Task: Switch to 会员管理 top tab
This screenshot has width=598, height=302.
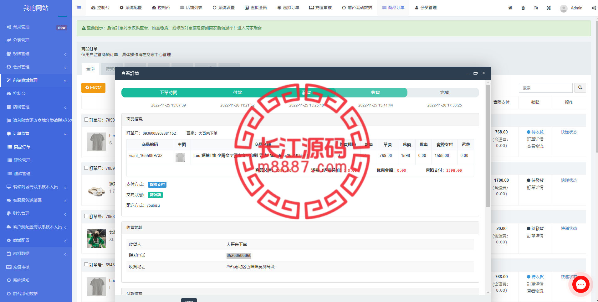Action: (x=426, y=8)
